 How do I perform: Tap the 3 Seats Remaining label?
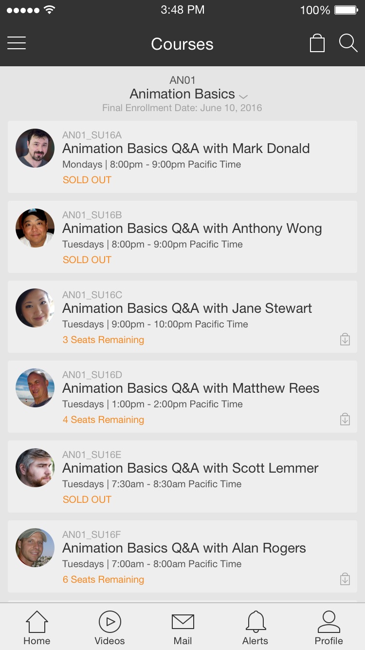click(x=103, y=340)
